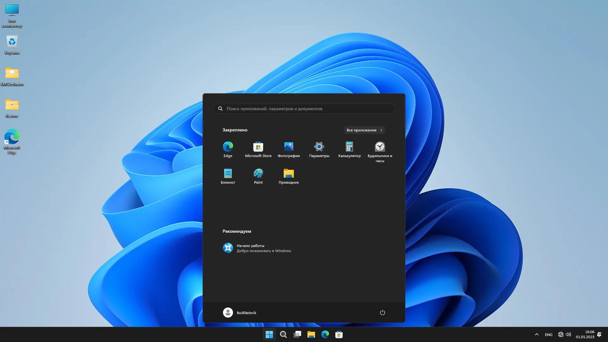Open Блокнот from pinned apps

pos(228,176)
